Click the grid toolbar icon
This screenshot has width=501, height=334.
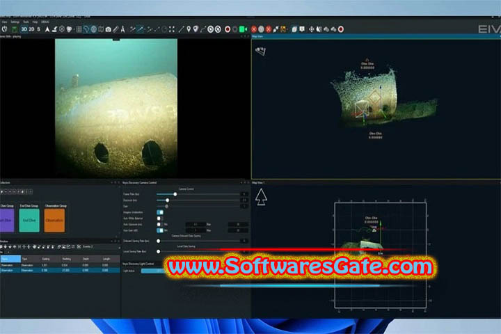click(x=79, y=29)
